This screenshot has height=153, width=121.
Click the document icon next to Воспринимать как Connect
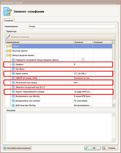(13, 101)
